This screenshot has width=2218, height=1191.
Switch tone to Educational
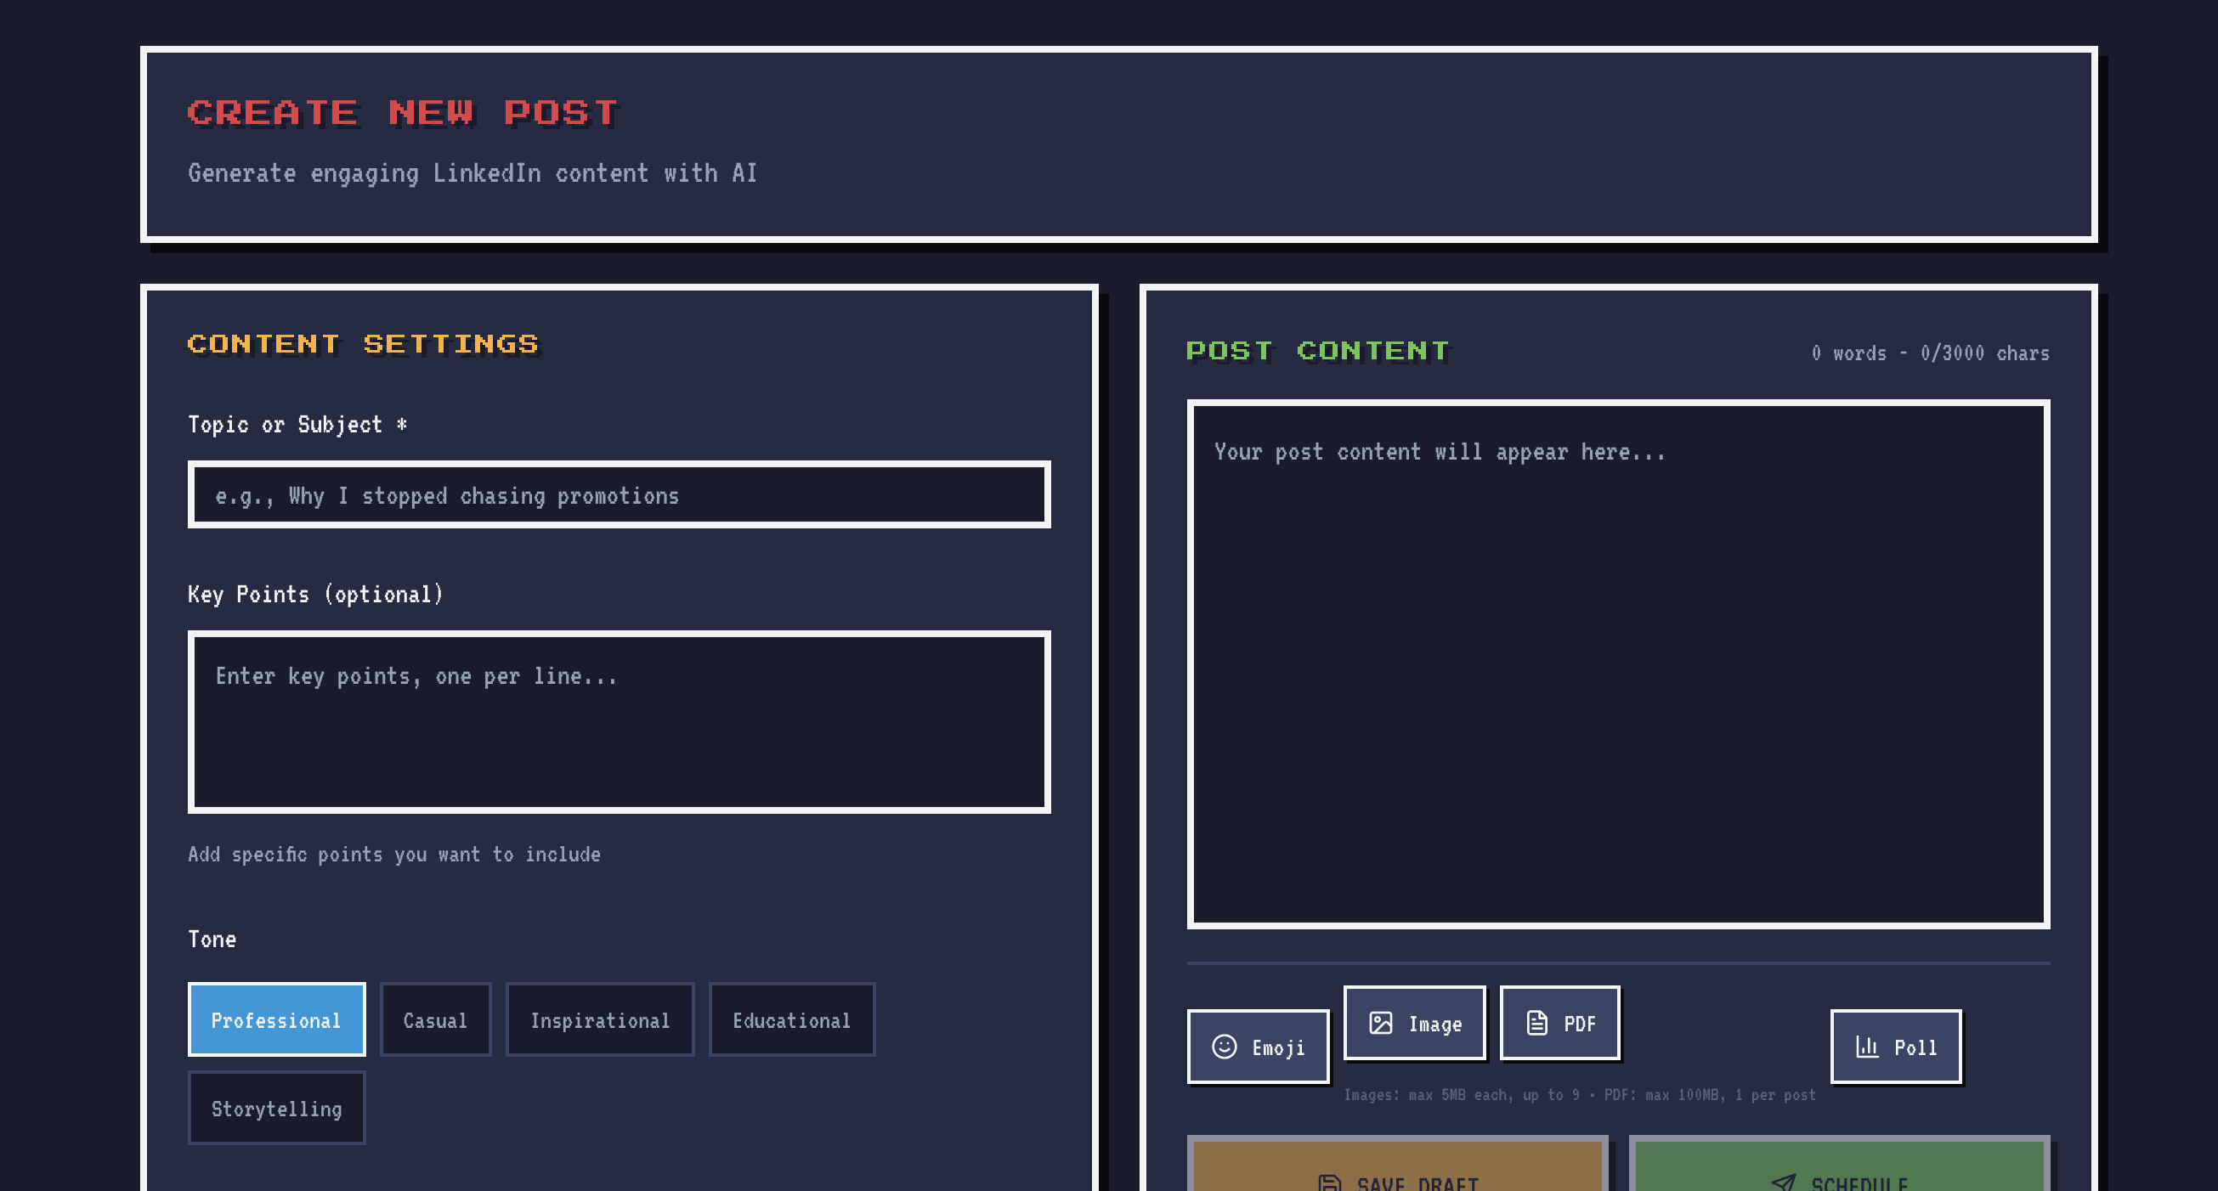point(790,1019)
